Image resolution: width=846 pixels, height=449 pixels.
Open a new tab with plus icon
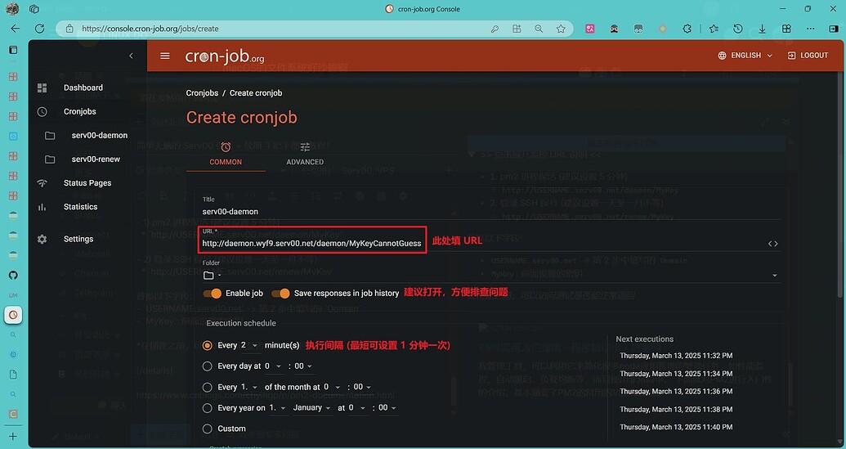click(x=14, y=436)
